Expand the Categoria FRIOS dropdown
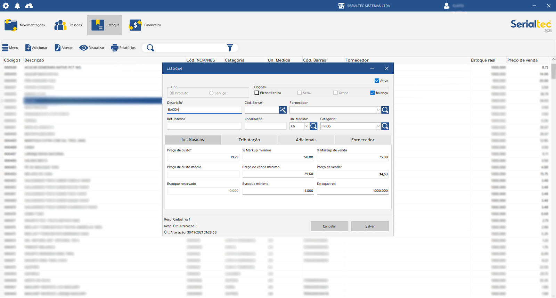 click(x=378, y=126)
